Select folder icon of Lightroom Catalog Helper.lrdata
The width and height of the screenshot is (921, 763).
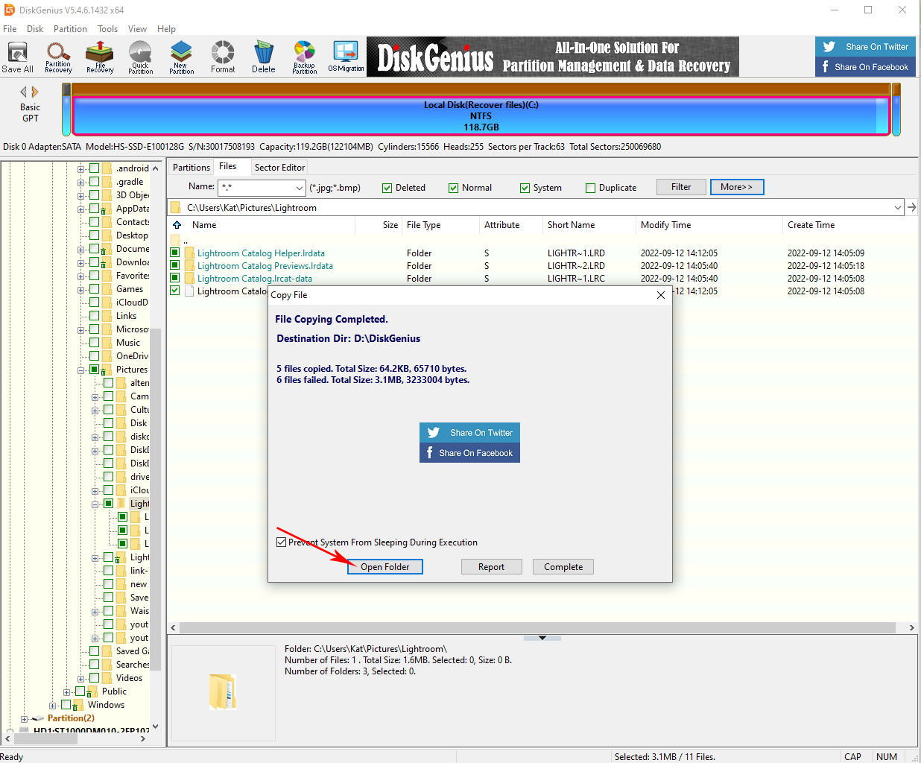click(190, 253)
